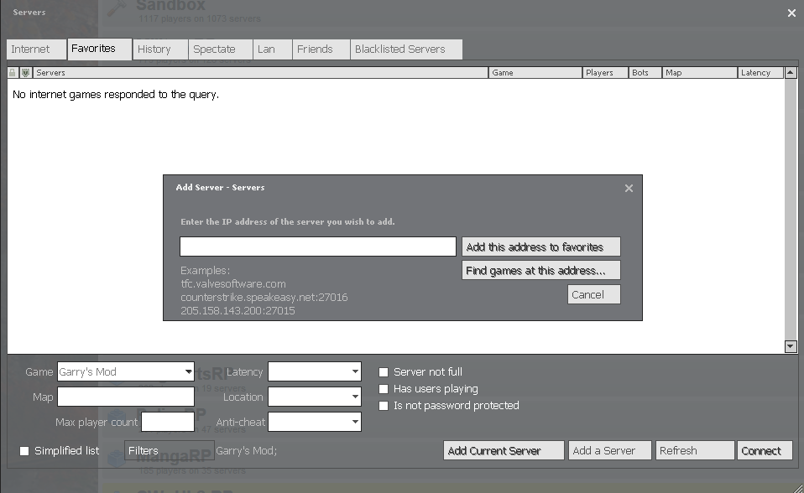
Task: Click the Connect button
Action: [765, 450]
